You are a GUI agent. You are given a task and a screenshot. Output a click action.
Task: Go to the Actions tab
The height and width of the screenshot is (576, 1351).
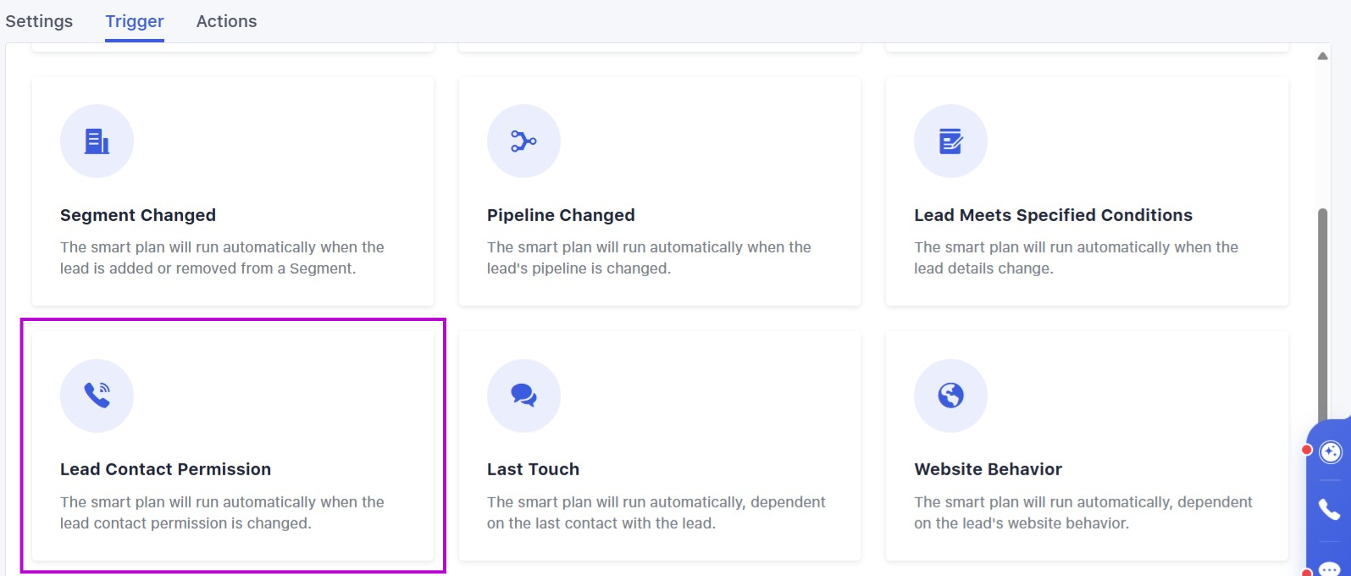point(226,21)
